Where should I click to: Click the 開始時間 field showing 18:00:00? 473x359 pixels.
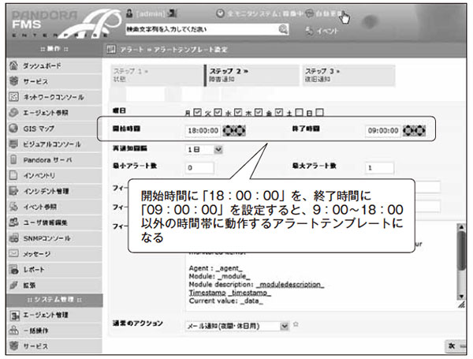pos(203,130)
